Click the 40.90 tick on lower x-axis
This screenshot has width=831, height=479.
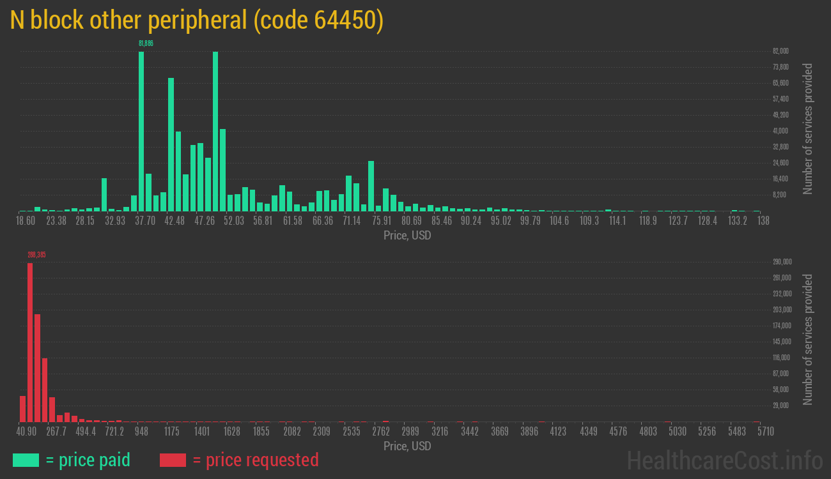point(26,432)
